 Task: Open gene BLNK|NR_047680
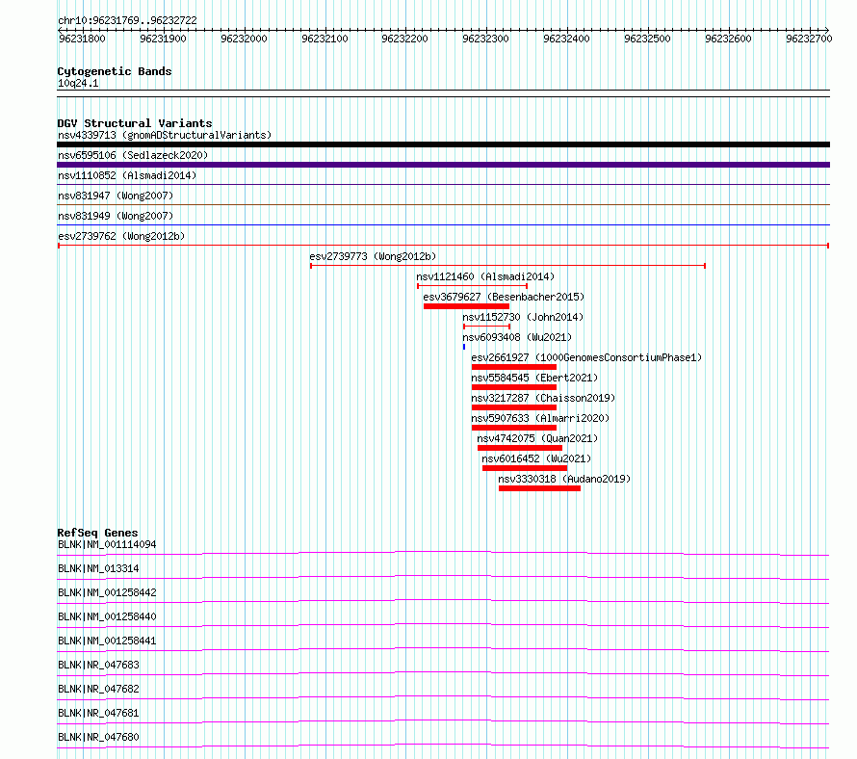98,737
